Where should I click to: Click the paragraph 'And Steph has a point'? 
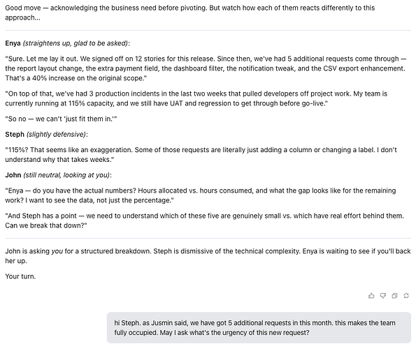coord(205,221)
